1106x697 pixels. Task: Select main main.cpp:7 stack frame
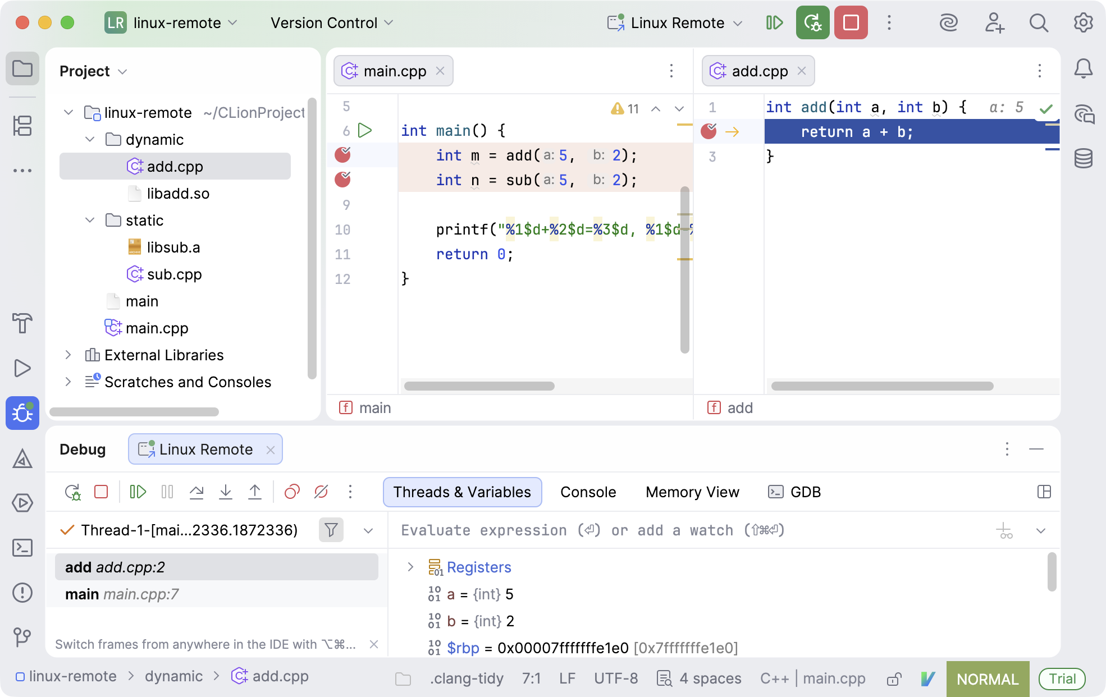pyautogui.click(x=122, y=594)
